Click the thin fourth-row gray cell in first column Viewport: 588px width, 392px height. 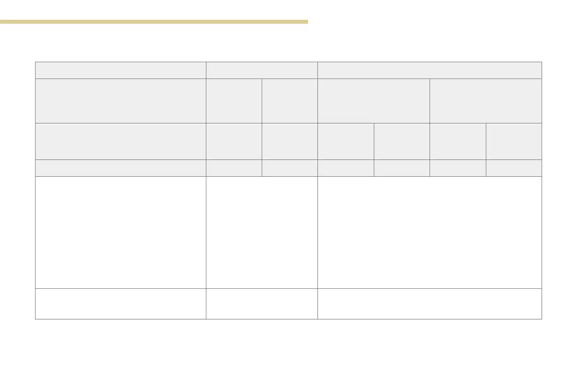tap(120, 168)
